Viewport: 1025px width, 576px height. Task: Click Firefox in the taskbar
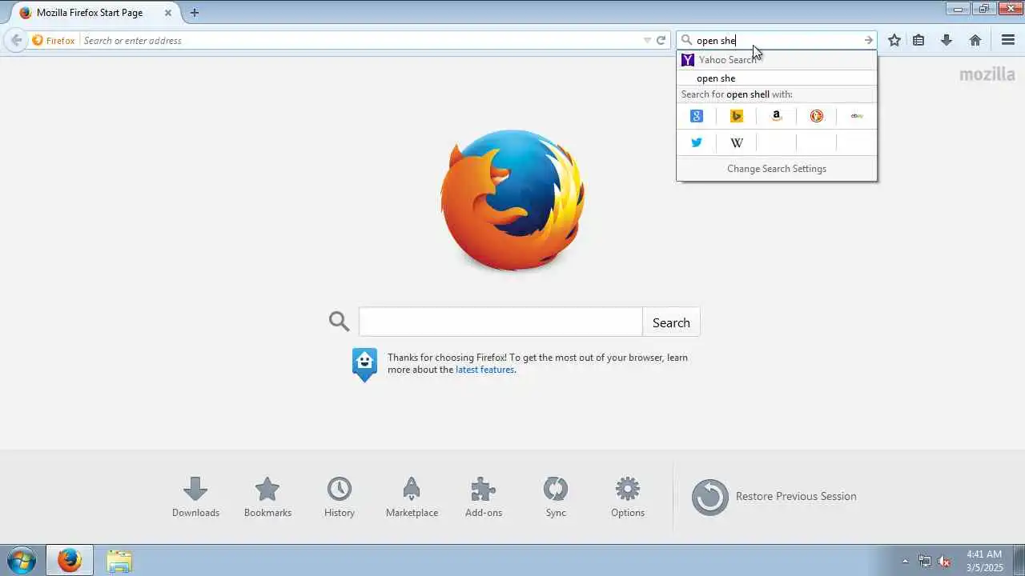[x=69, y=560]
